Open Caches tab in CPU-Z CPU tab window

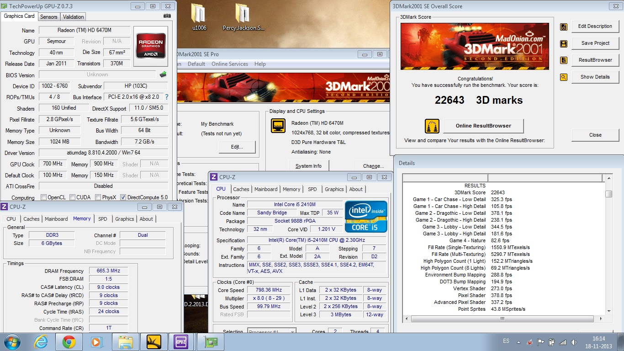click(241, 189)
